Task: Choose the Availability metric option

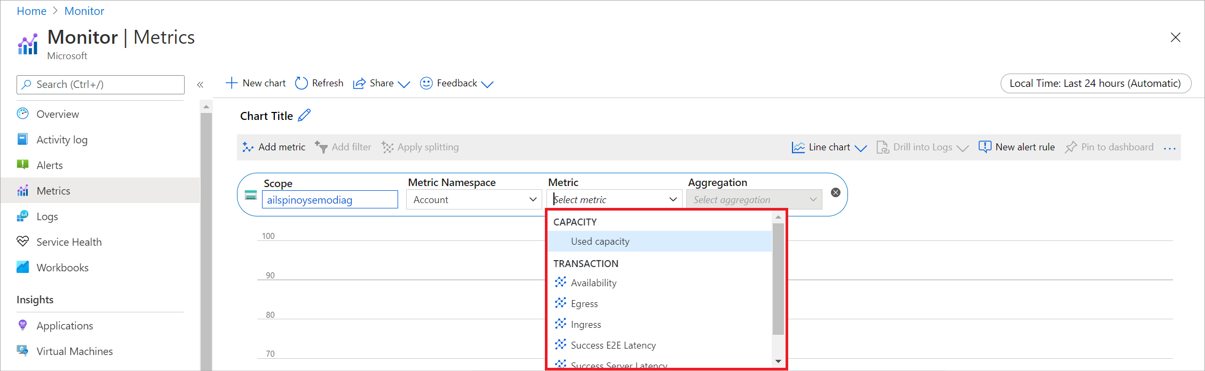Action: pyautogui.click(x=593, y=283)
